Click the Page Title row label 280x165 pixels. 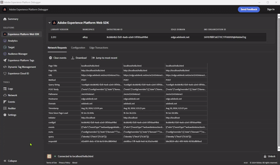[x=53, y=66]
